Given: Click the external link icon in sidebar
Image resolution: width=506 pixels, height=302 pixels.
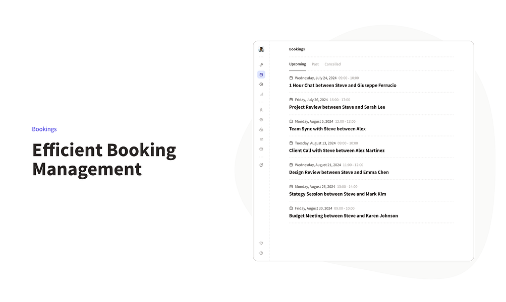Looking at the screenshot, I should pos(261,165).
